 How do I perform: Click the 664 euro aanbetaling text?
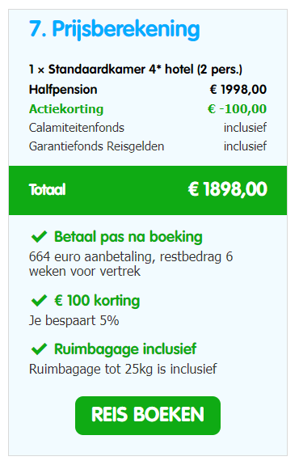coord(131,264)
